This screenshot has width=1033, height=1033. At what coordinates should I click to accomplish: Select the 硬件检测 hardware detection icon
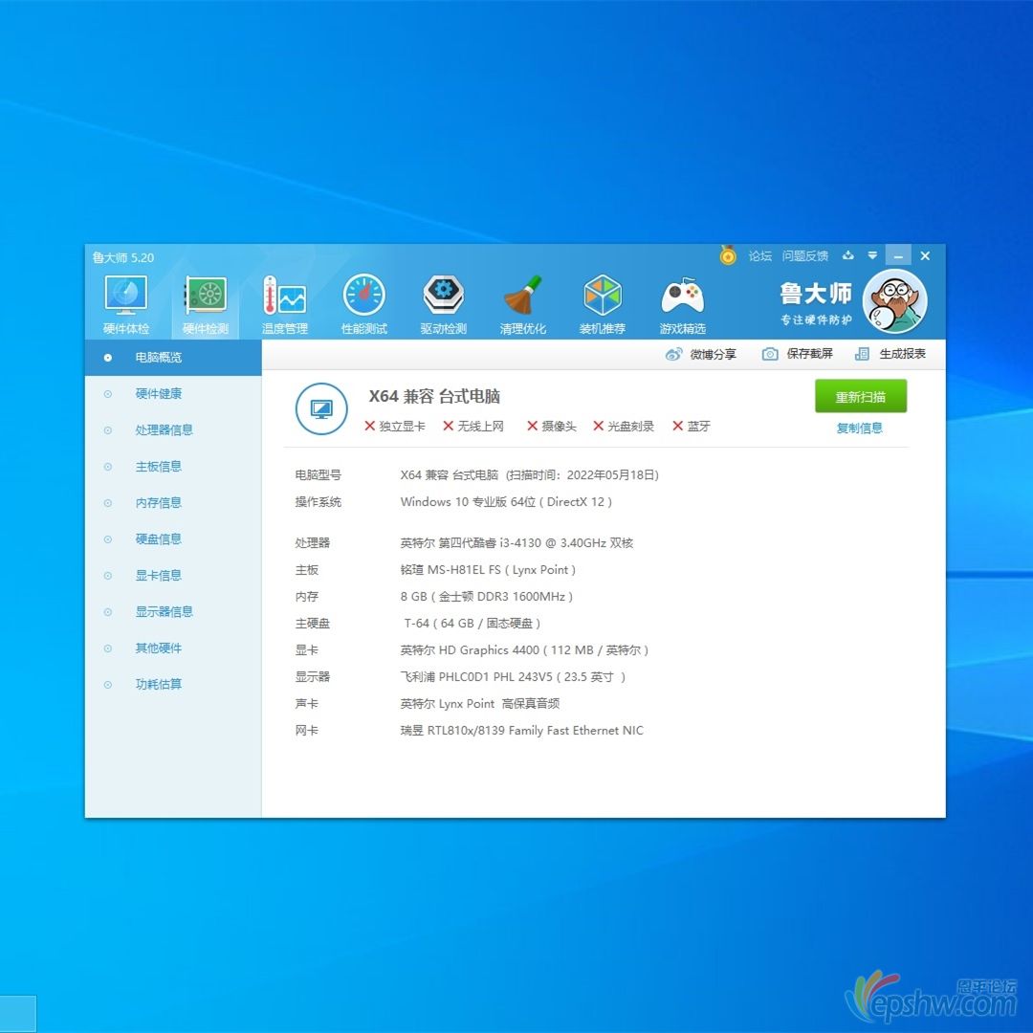[206, 305]
